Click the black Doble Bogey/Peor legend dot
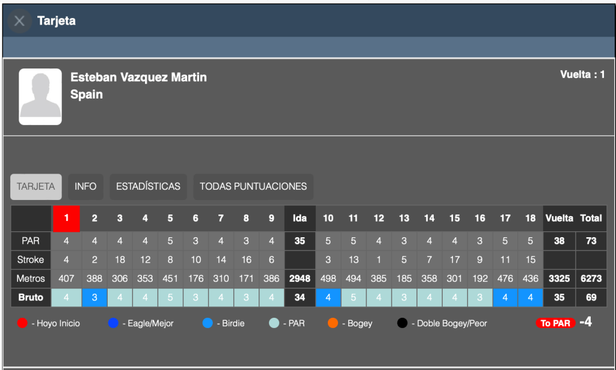The image size is (616, 370). (402, 323)
